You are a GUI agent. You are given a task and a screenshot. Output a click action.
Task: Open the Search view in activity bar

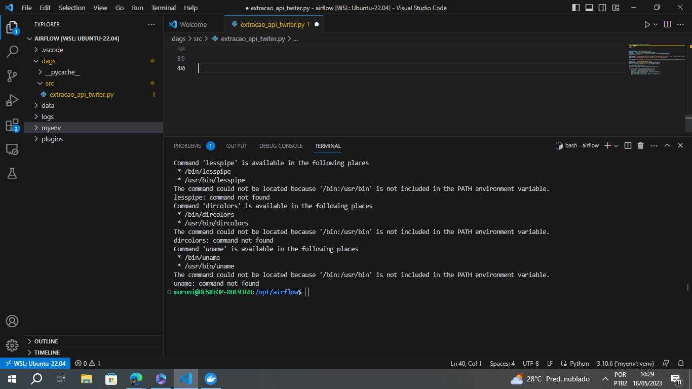click(x=12, y=52)
